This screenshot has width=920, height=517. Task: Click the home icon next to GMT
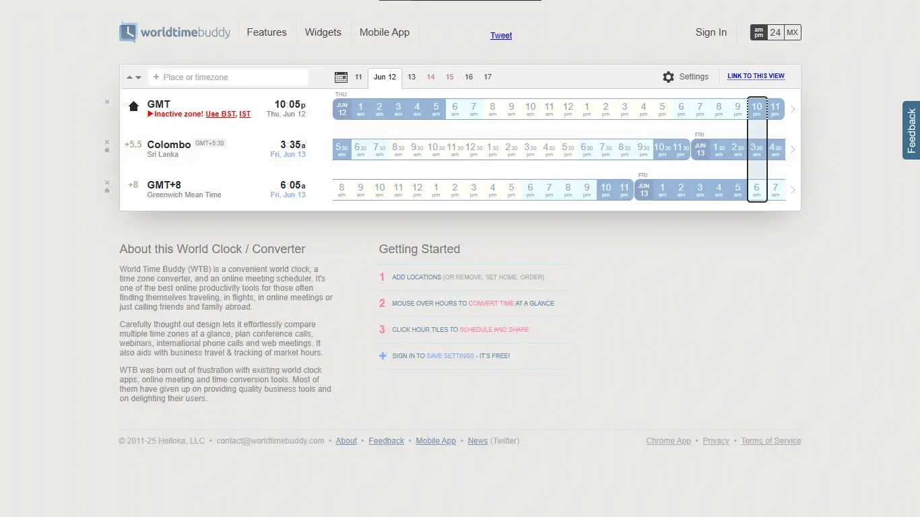click(133, 106)
